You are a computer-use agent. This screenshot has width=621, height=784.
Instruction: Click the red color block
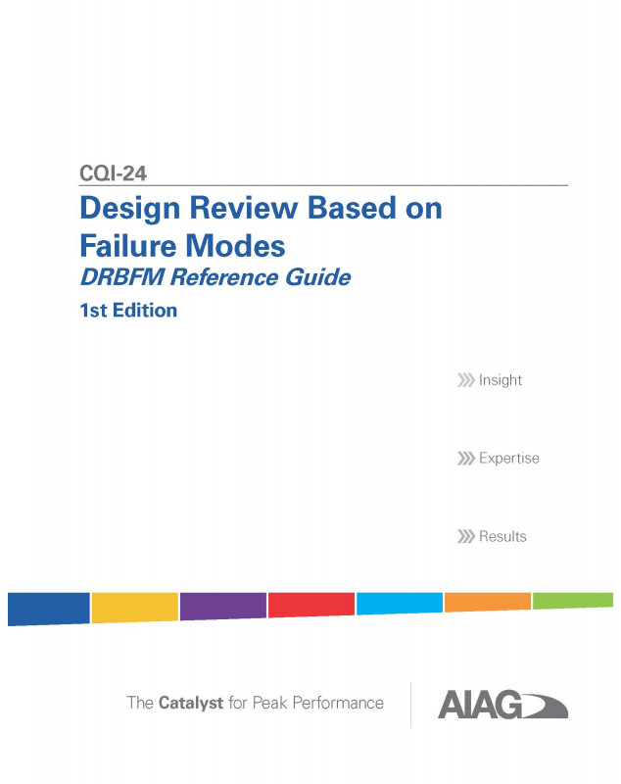pos(311,605)
